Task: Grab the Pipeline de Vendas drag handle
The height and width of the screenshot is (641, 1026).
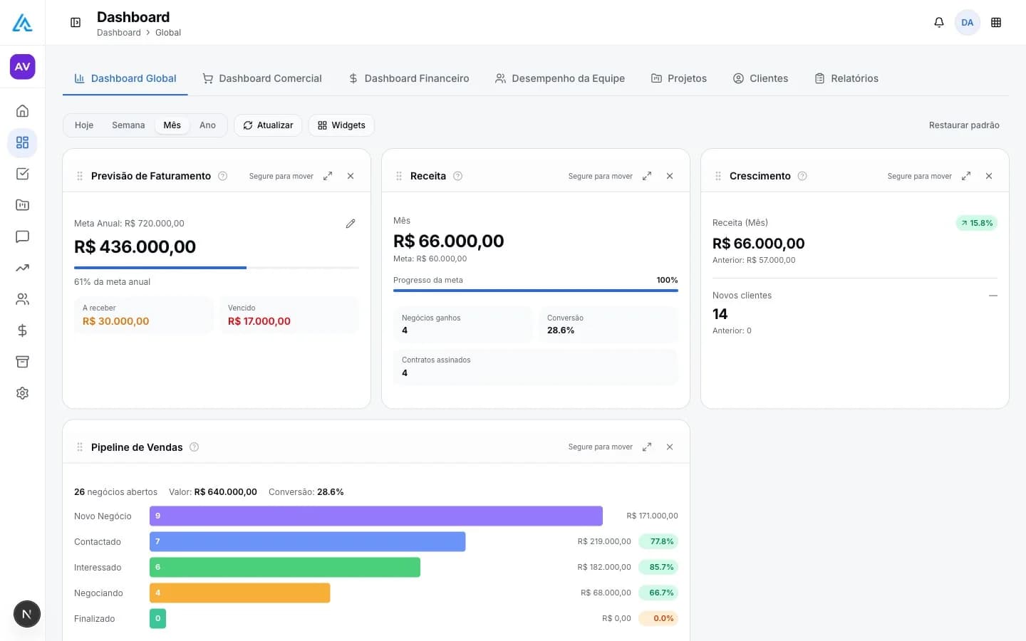Action: click(80, 447)
